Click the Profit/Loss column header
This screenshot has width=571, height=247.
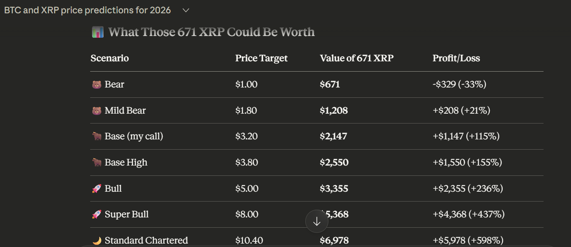456,58
